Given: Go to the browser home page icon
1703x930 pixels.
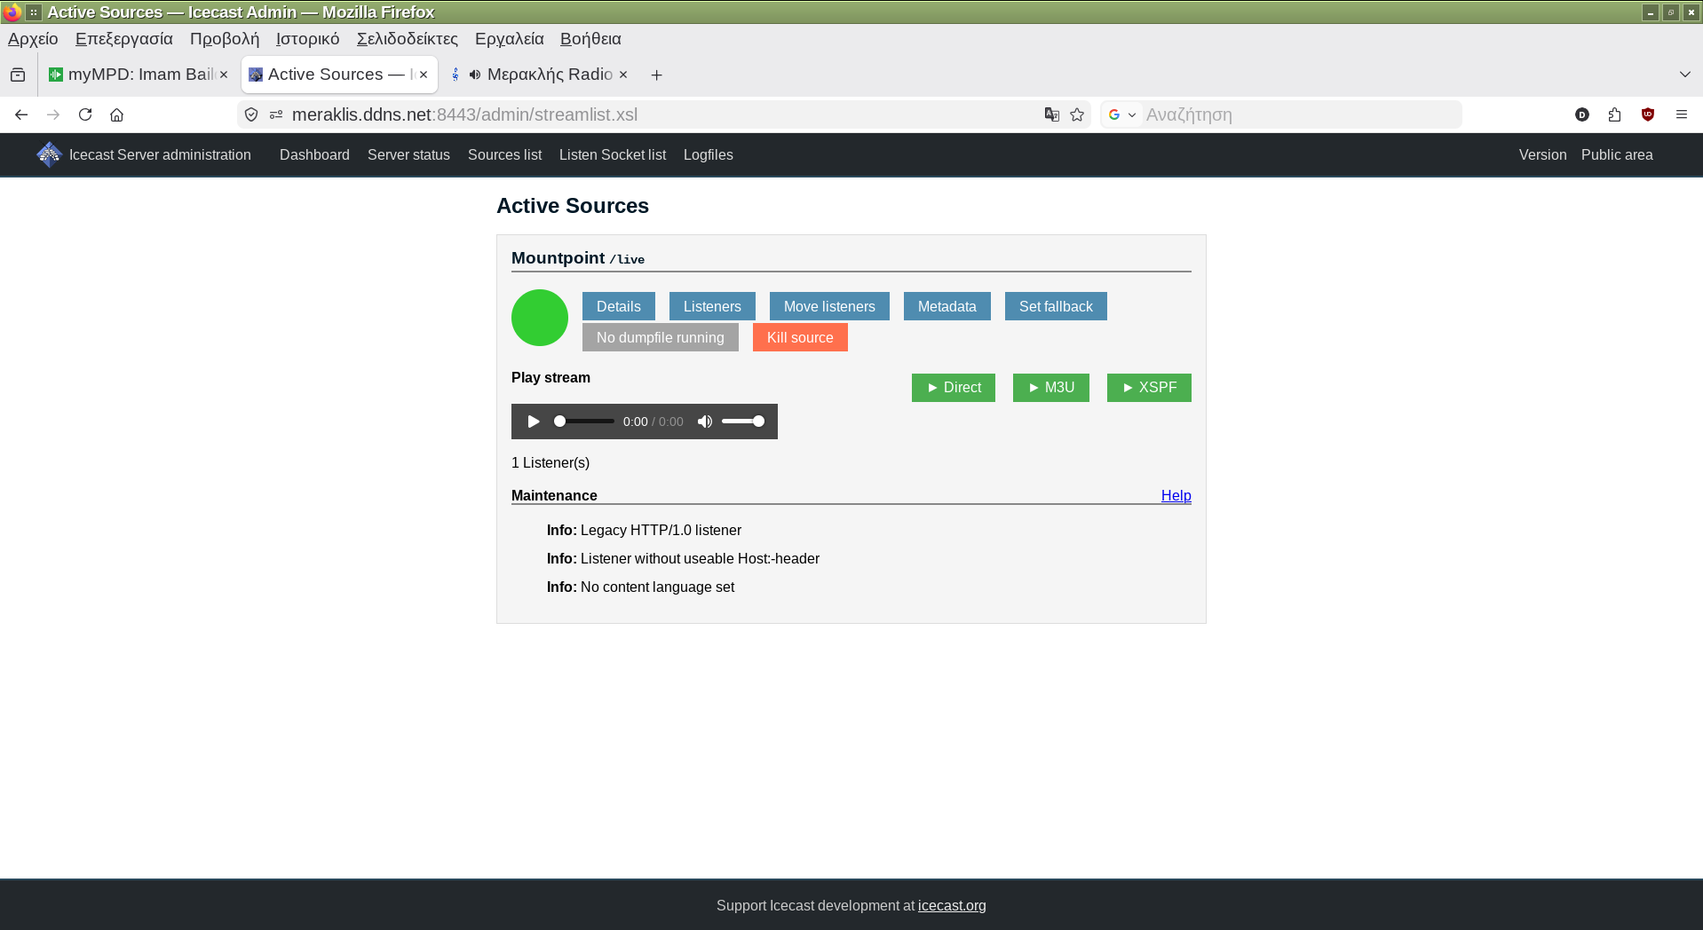Looking at the screenshot, I should [116, 114].
